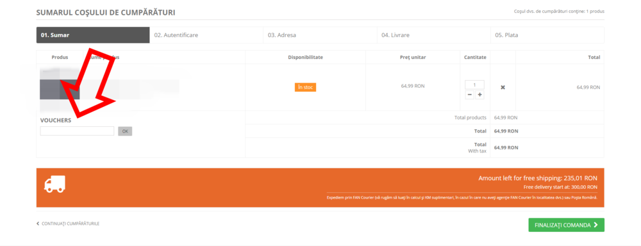Click the Amount left for free shipping text
641x246 pixels.
538,179
